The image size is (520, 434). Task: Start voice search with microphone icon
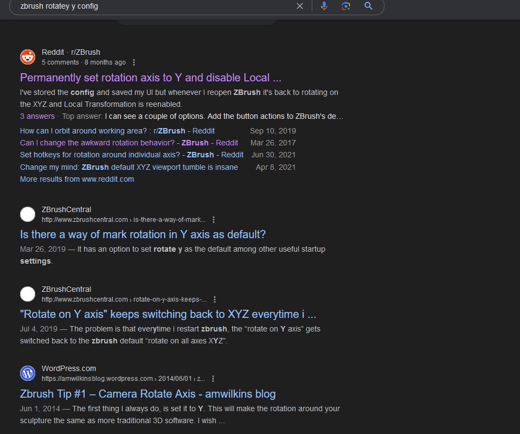click(324, 6)
